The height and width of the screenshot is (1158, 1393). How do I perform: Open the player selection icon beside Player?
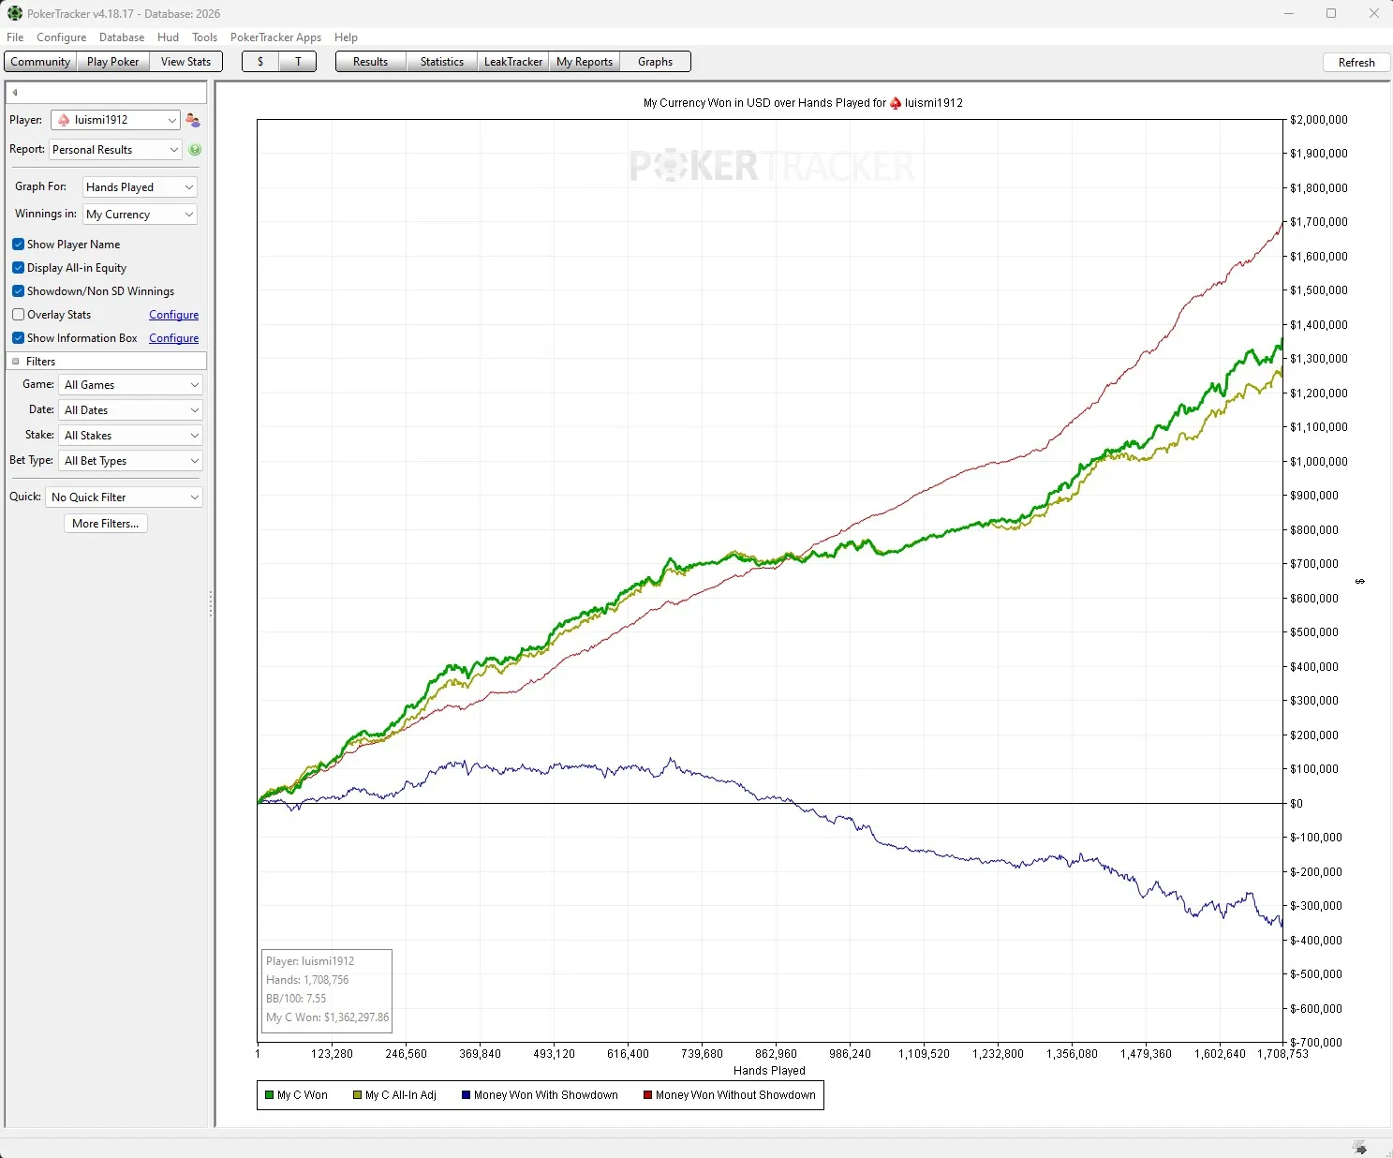point(193,120)
